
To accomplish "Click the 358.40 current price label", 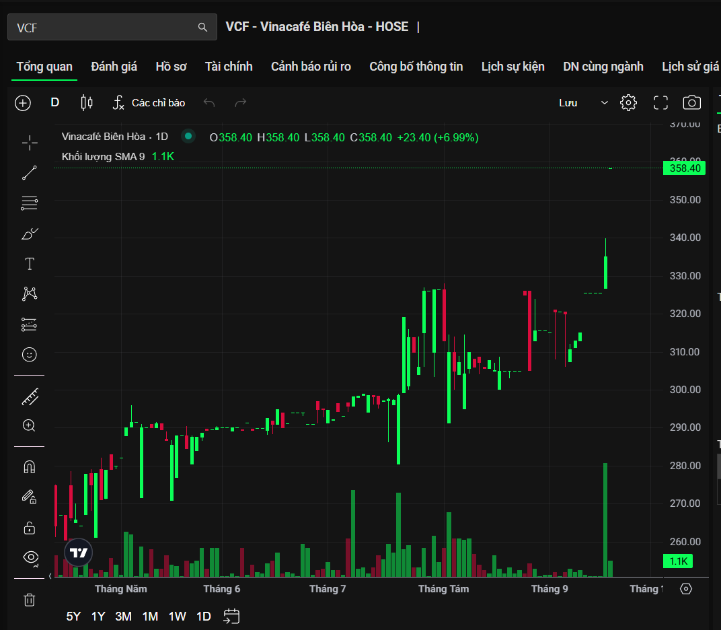I will (685, 168).
